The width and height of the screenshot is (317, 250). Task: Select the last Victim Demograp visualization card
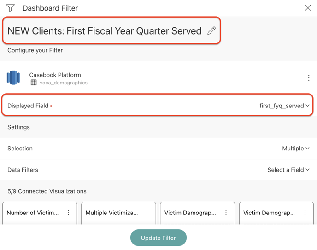tap(270, 213)
